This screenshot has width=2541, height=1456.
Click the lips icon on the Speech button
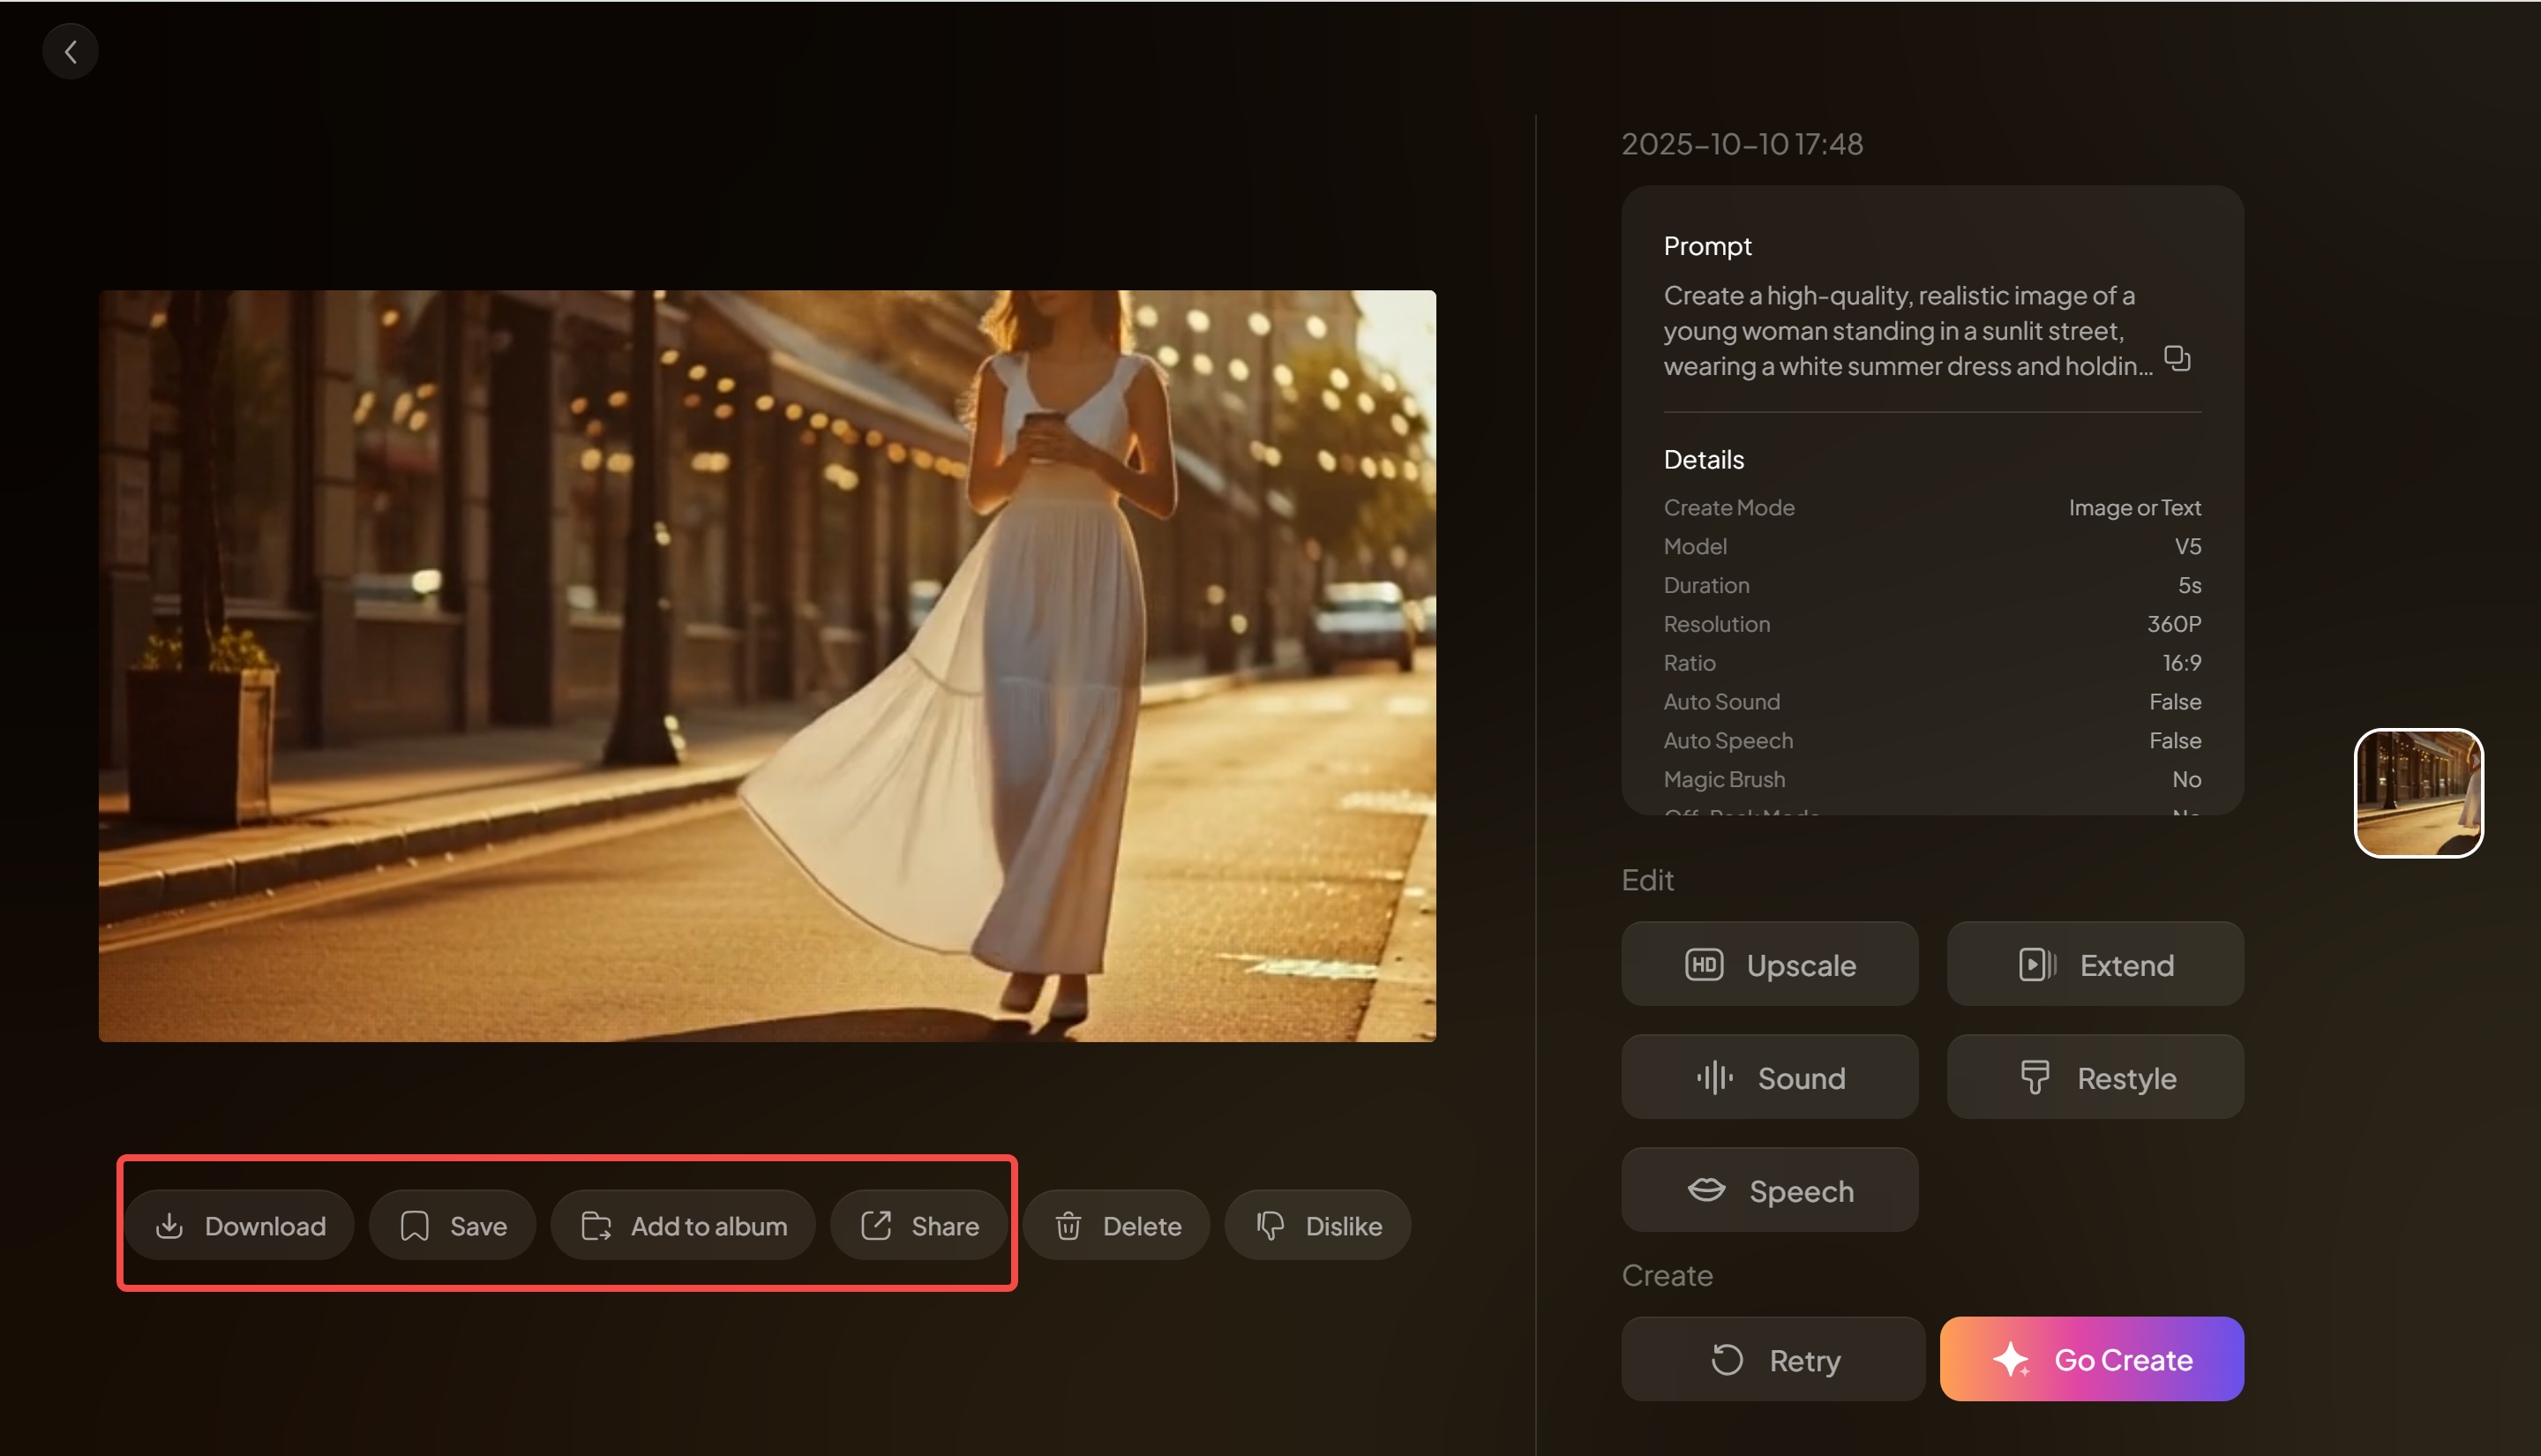(x=1707, y=1190)
